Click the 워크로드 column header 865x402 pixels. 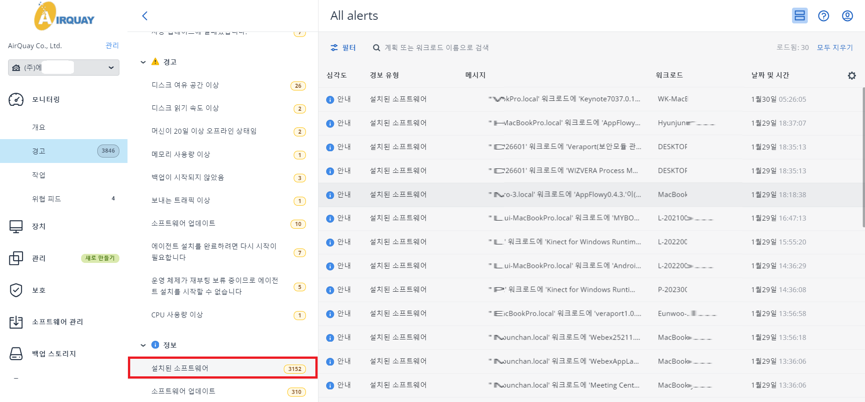(x=669, y=75)
